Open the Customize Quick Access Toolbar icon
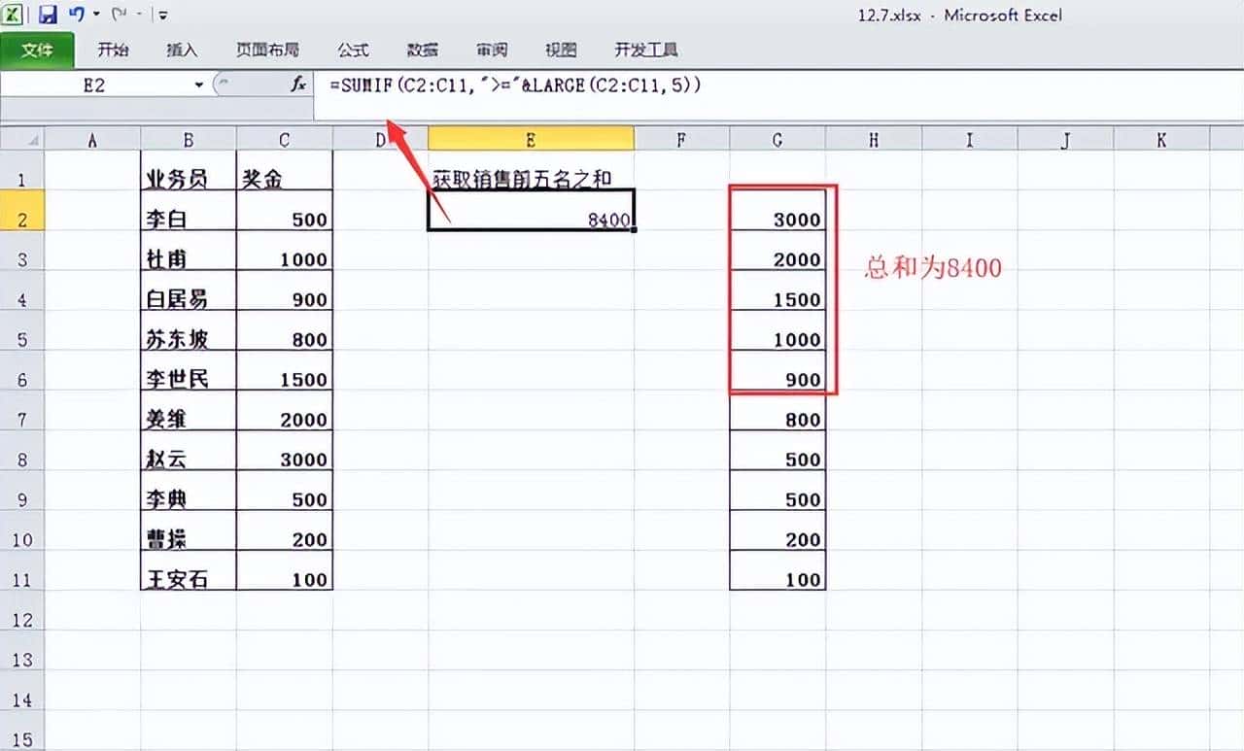This screenshot has height=751, width=1244. [161, 15]
